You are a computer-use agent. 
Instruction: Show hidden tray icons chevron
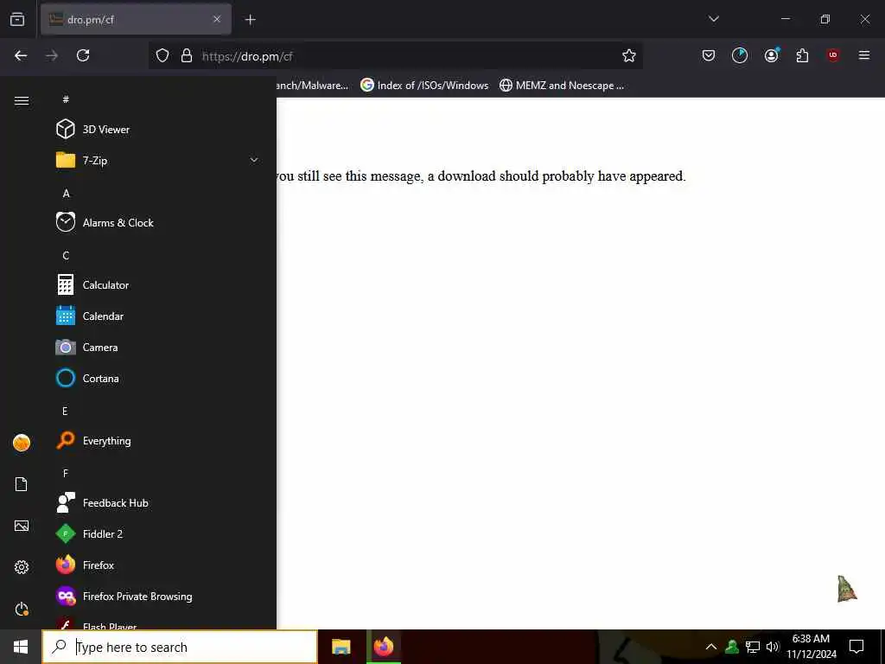711,647
